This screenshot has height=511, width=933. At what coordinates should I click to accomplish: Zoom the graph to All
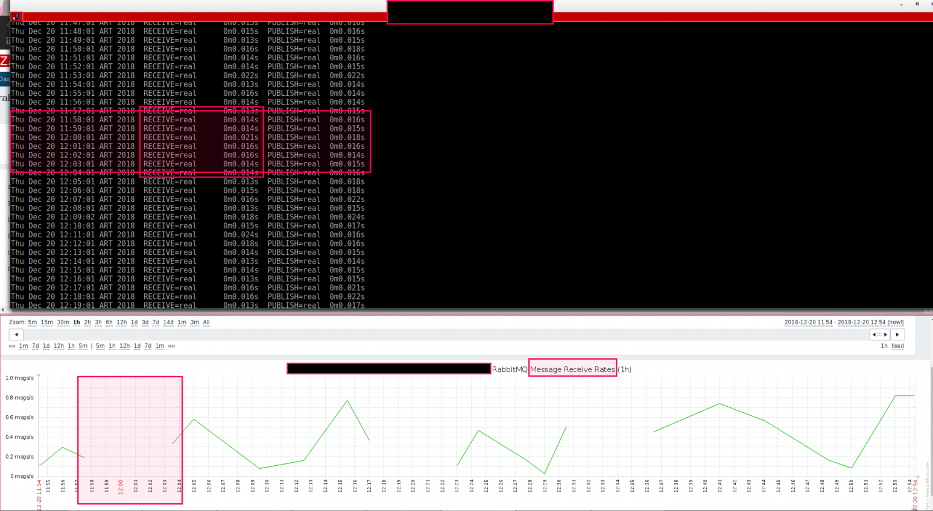pos(206,322)
